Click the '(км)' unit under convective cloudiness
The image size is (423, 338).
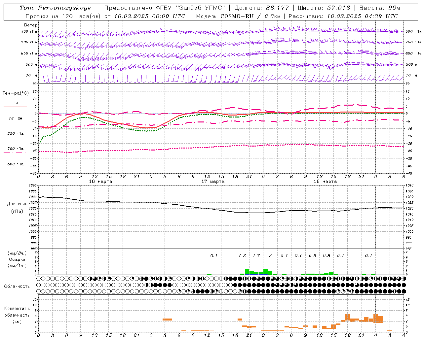[17, 321]
